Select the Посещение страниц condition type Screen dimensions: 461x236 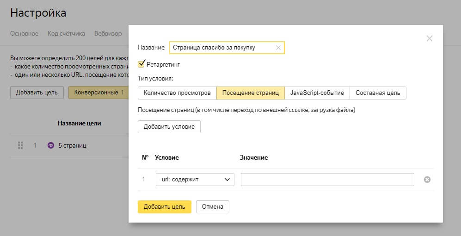click(x=251, y=93)
